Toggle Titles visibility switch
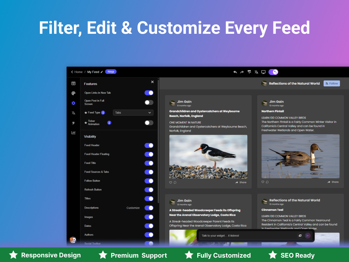The image size is (349, 262). coord(149,199)
